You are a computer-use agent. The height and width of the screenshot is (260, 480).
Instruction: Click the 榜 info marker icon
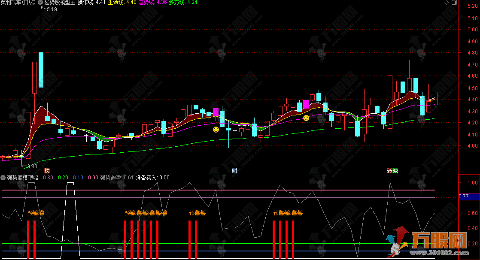click(47, 171)
